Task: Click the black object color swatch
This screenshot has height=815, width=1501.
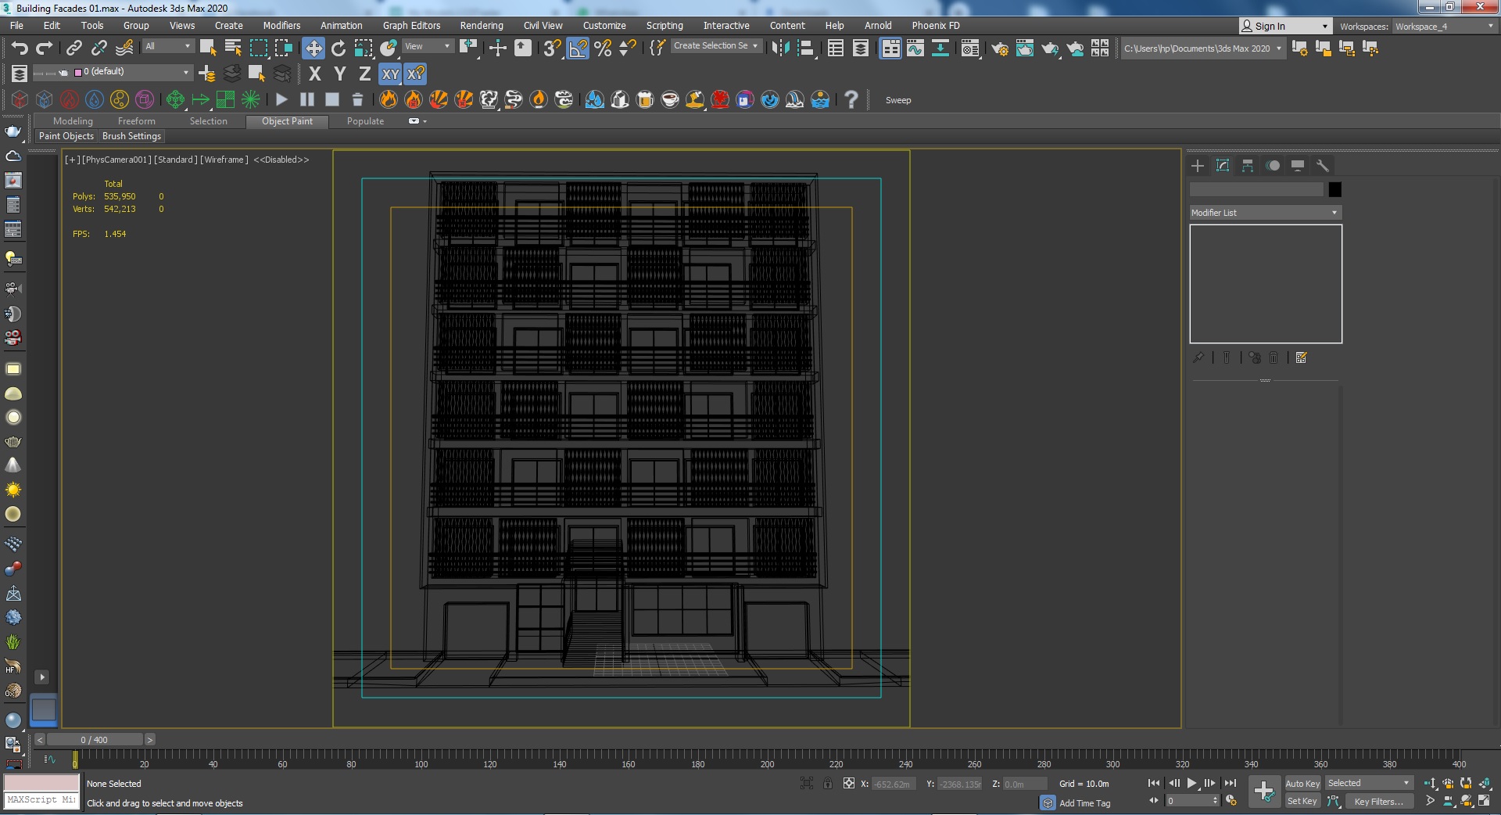Action: (1334, 189)
